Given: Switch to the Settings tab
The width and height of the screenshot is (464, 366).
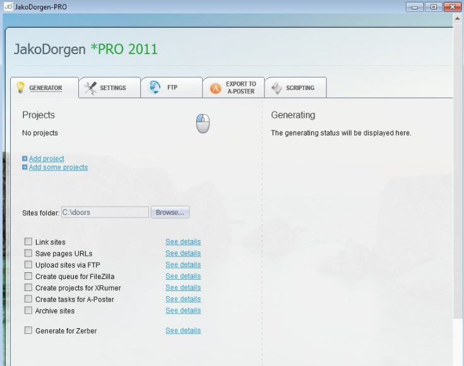Looking at the screenshot, I should 110,88.
